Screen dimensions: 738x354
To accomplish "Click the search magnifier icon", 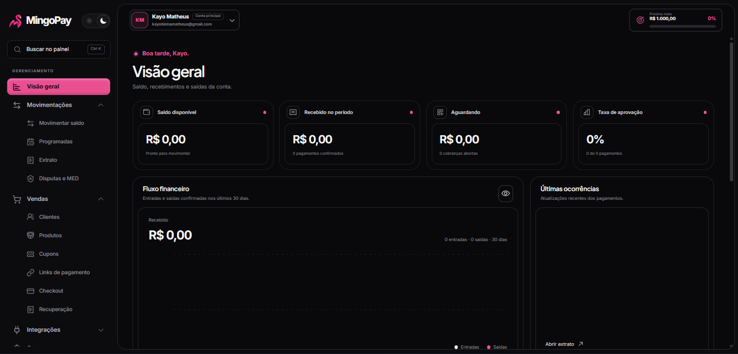I will [17, 49].
